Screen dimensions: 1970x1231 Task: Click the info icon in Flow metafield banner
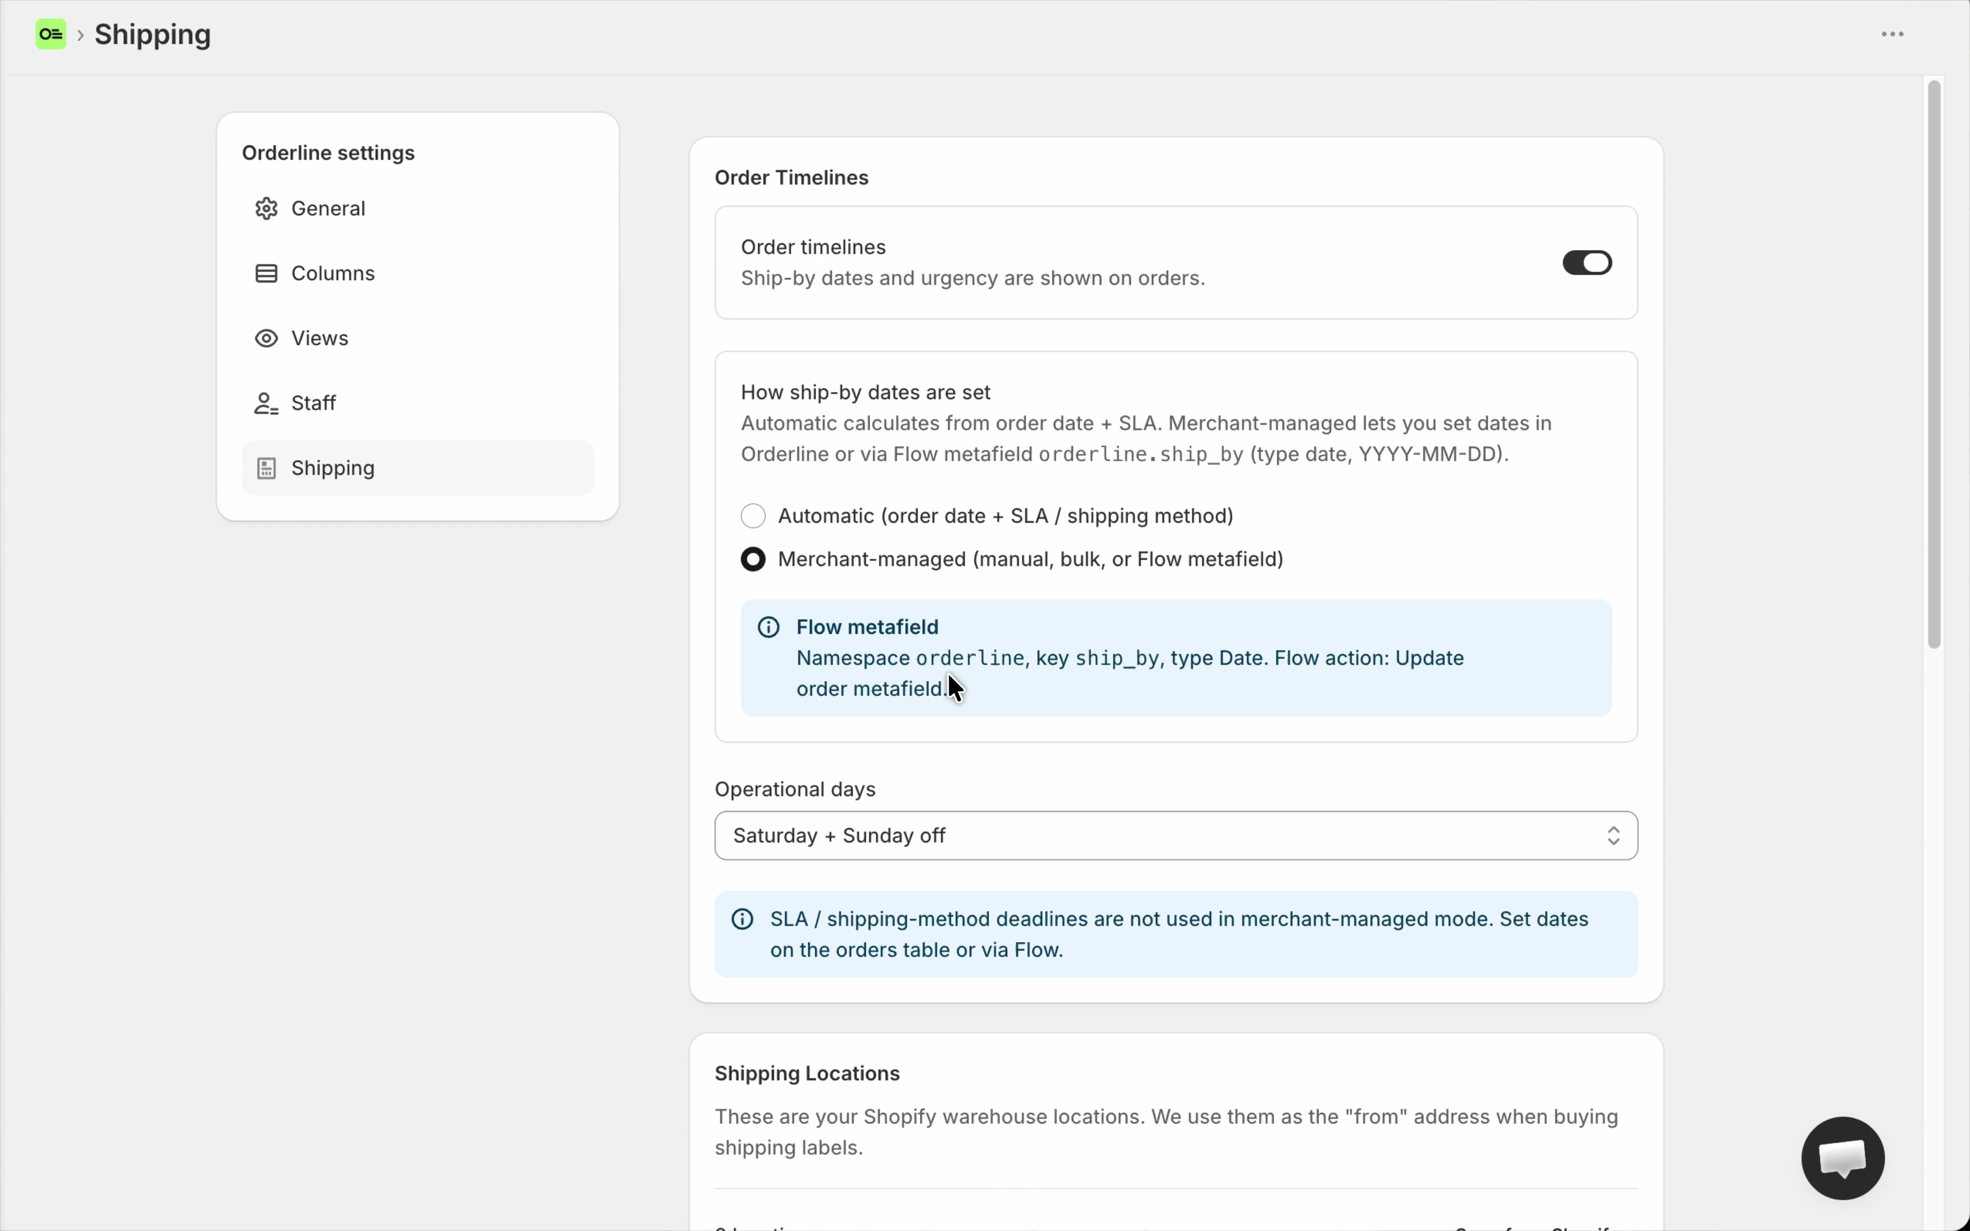[x=768, y=627]
